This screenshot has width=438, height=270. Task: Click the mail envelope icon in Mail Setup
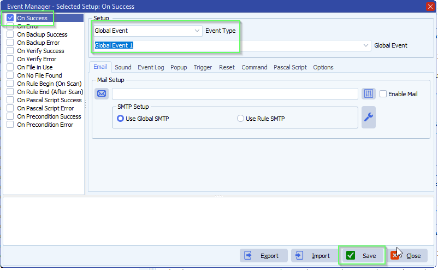pos(102,93)
